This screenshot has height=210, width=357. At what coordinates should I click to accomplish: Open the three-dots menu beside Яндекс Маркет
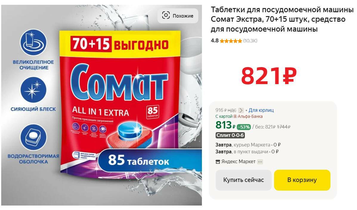tap(260, 162)
